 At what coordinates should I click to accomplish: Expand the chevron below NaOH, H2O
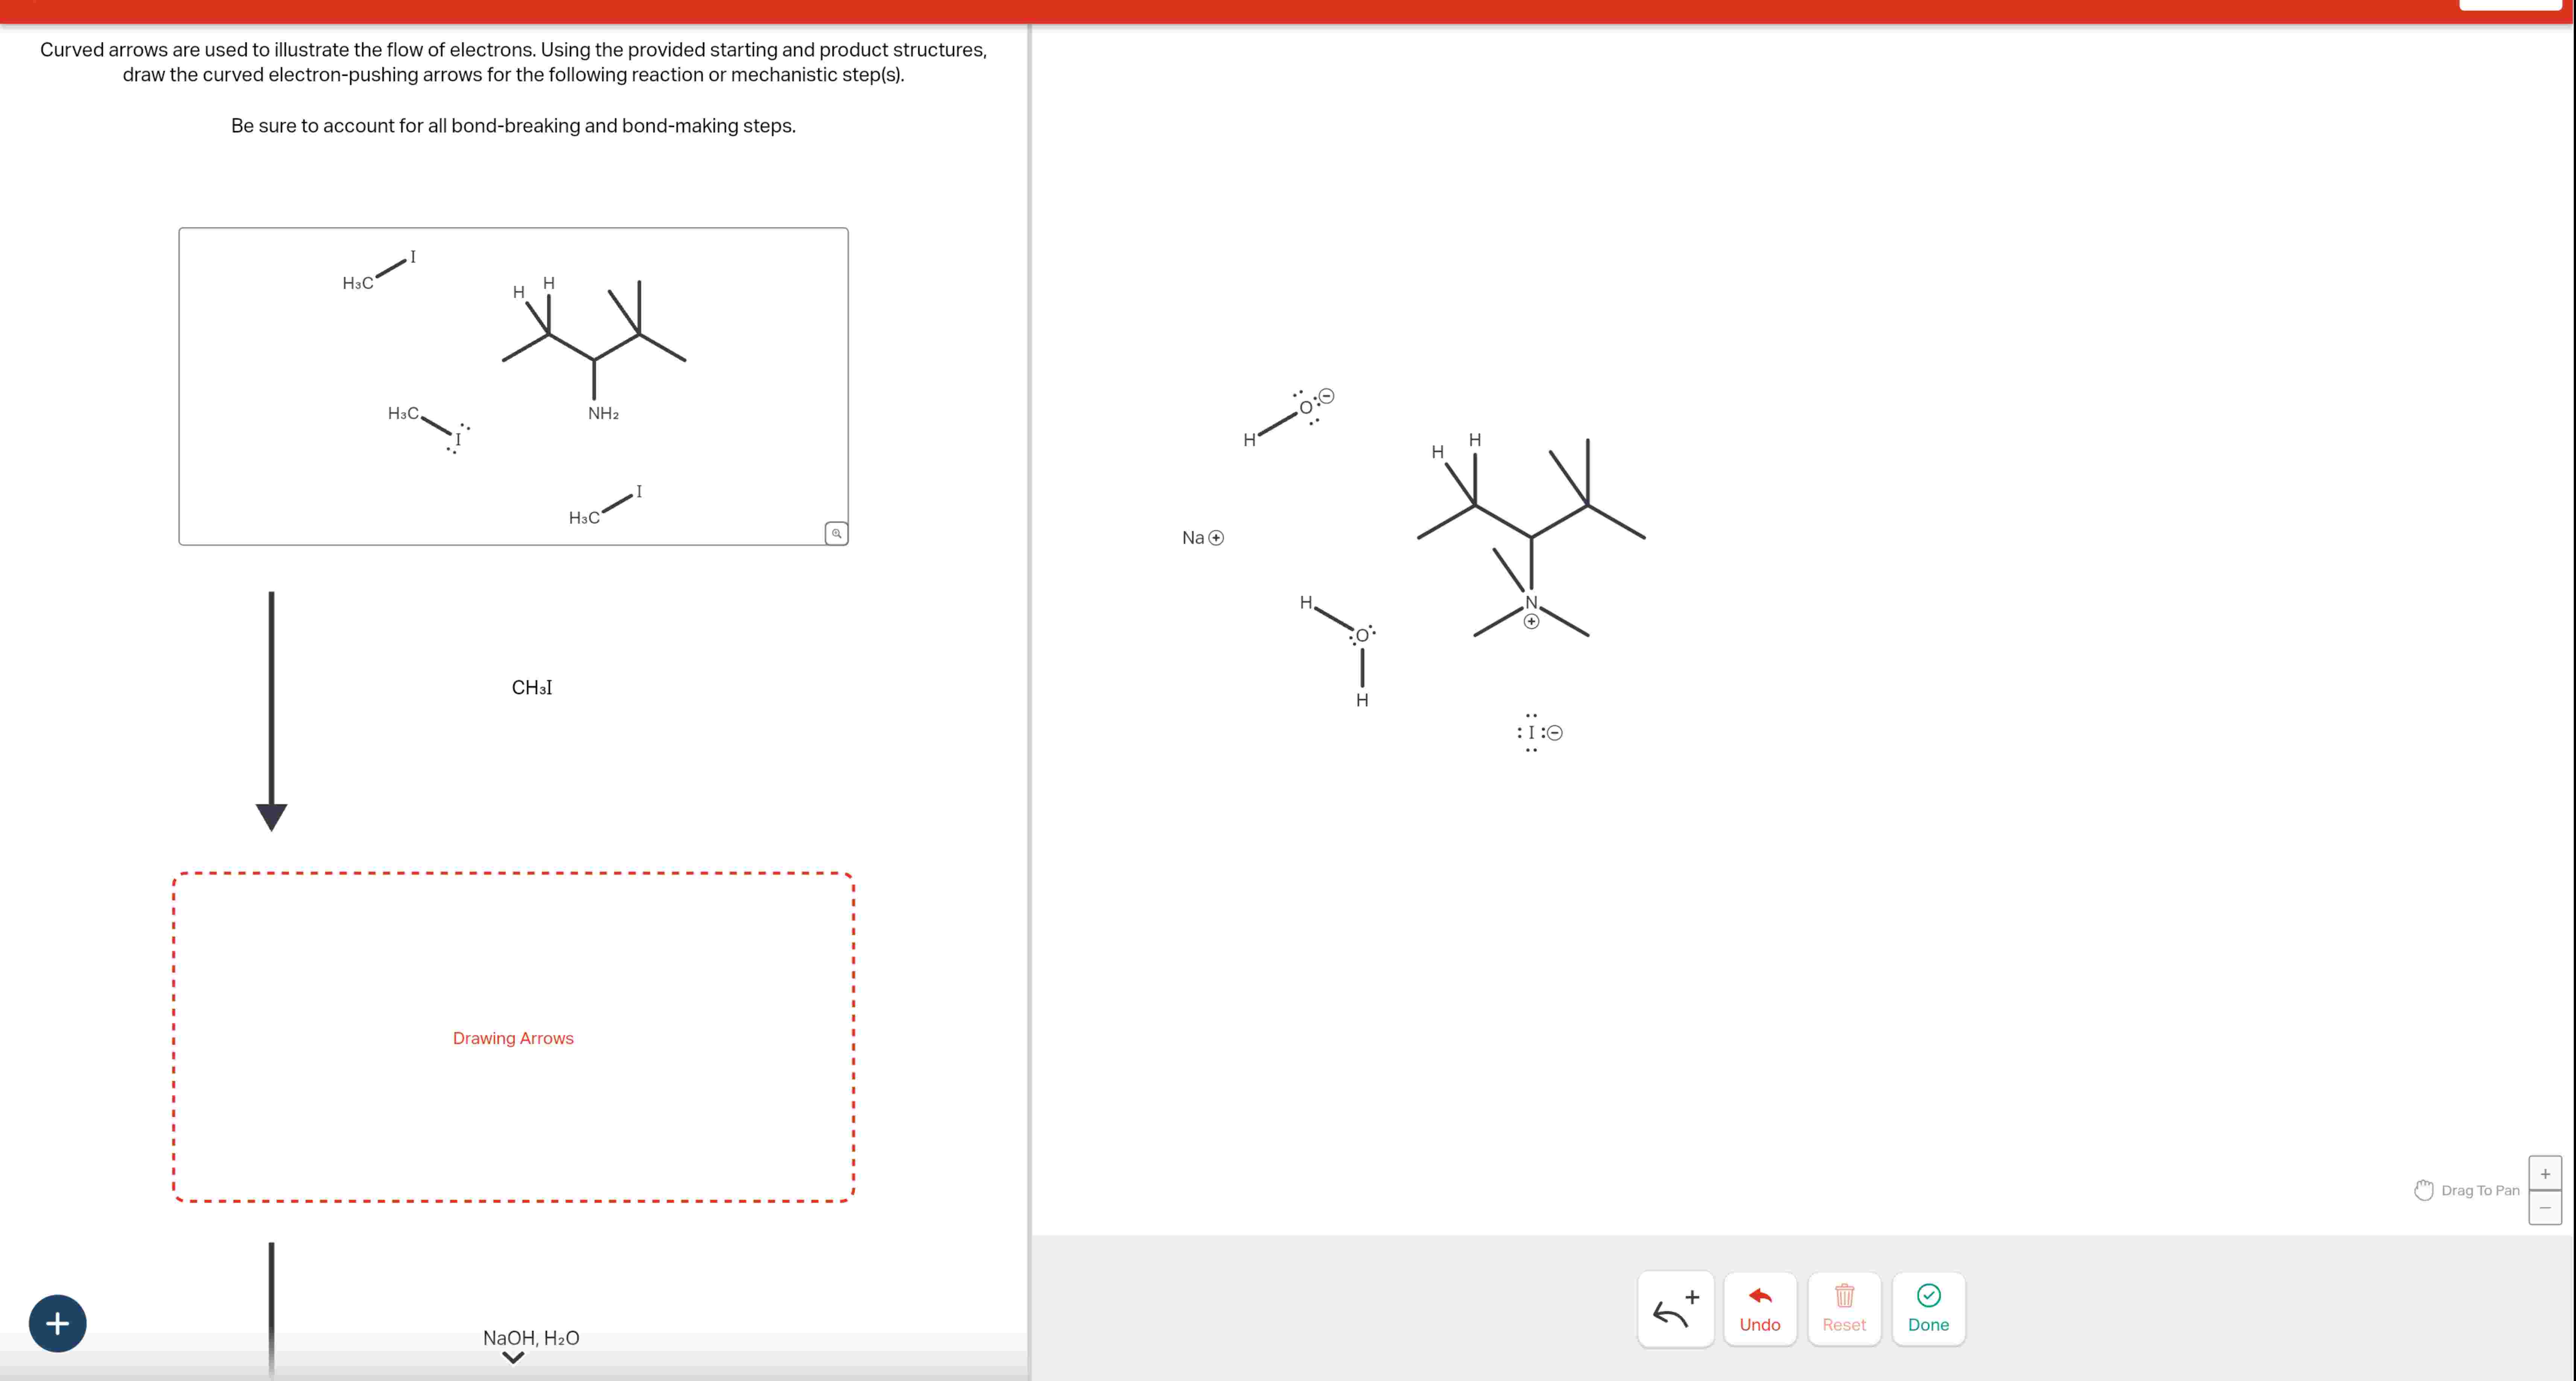coord(513,1358)
